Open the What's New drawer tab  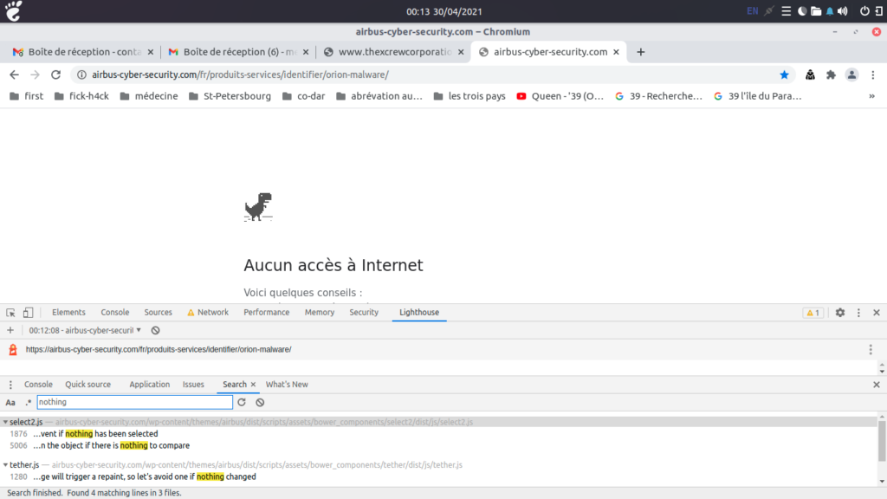pos(287,385)
